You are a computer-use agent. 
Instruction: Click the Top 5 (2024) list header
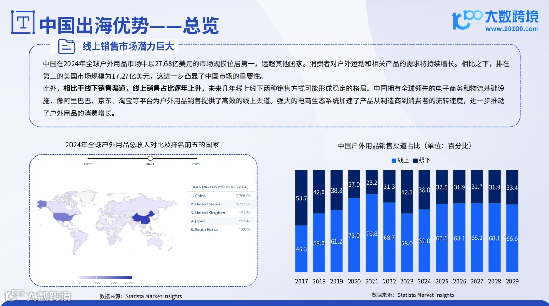click(x=216, y=187)
